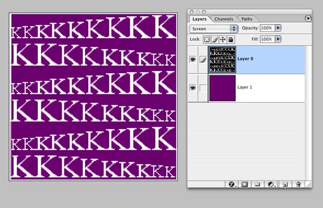Click the paintbrush indicator on Layer 0
Viewport: 323px width, 208px height.
pos(203,60)
